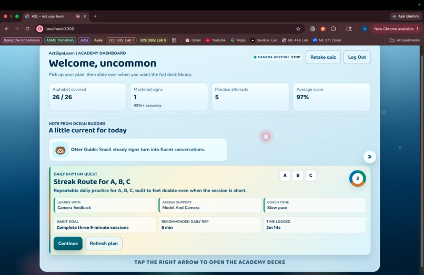Open the ASME Transition tab group
The width and height of the screenshot is (424, 275).
(60, 40)
